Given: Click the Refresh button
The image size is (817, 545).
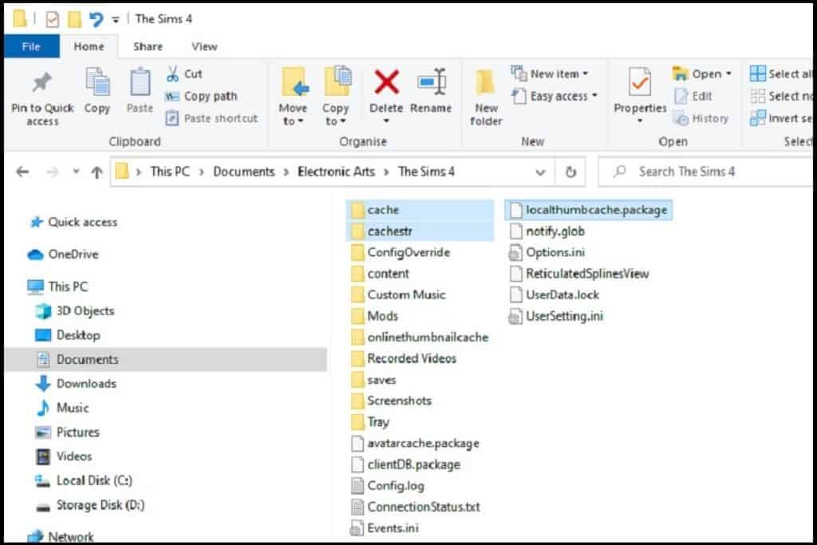Looking at the screenshot, I should 570,172.
